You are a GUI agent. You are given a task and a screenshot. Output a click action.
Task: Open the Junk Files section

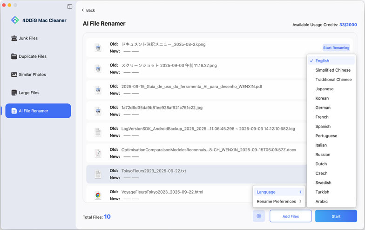[38, 38]
